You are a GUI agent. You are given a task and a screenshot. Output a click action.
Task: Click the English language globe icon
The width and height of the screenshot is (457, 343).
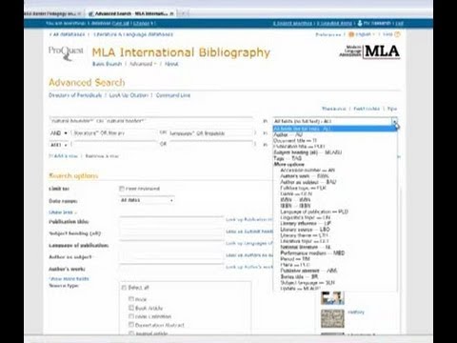point(351,34)
